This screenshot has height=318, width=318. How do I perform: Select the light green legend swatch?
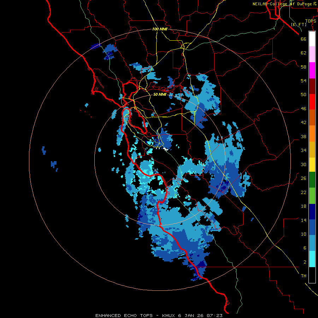pyautogui.click(x=312, y=196)
